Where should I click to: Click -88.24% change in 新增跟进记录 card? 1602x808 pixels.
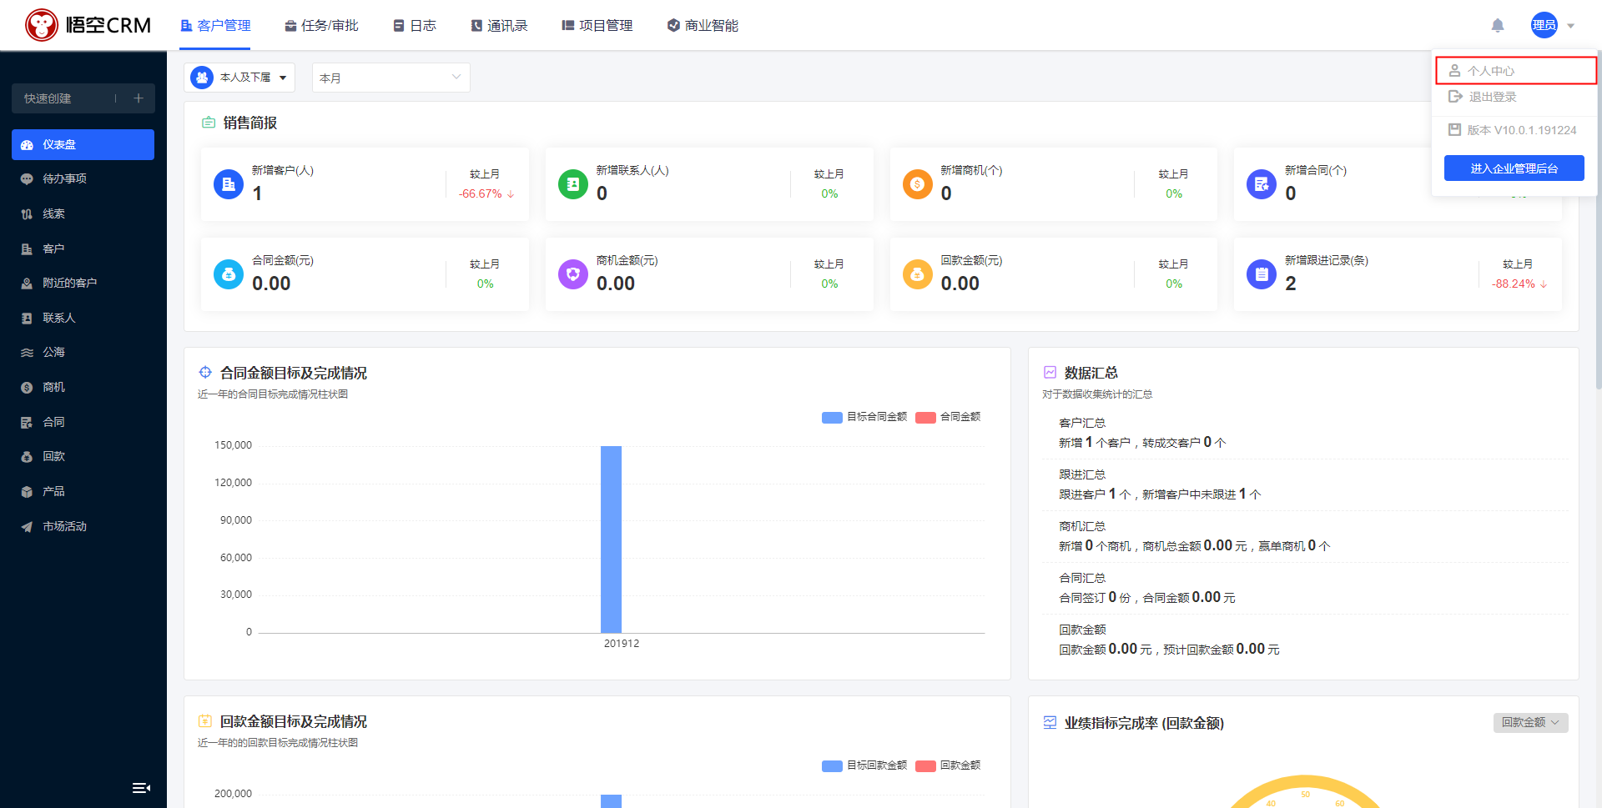(1519, 284)
